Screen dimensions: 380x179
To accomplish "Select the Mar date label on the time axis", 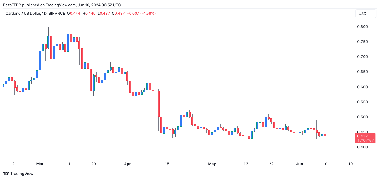I will click(x=40, y=164).
